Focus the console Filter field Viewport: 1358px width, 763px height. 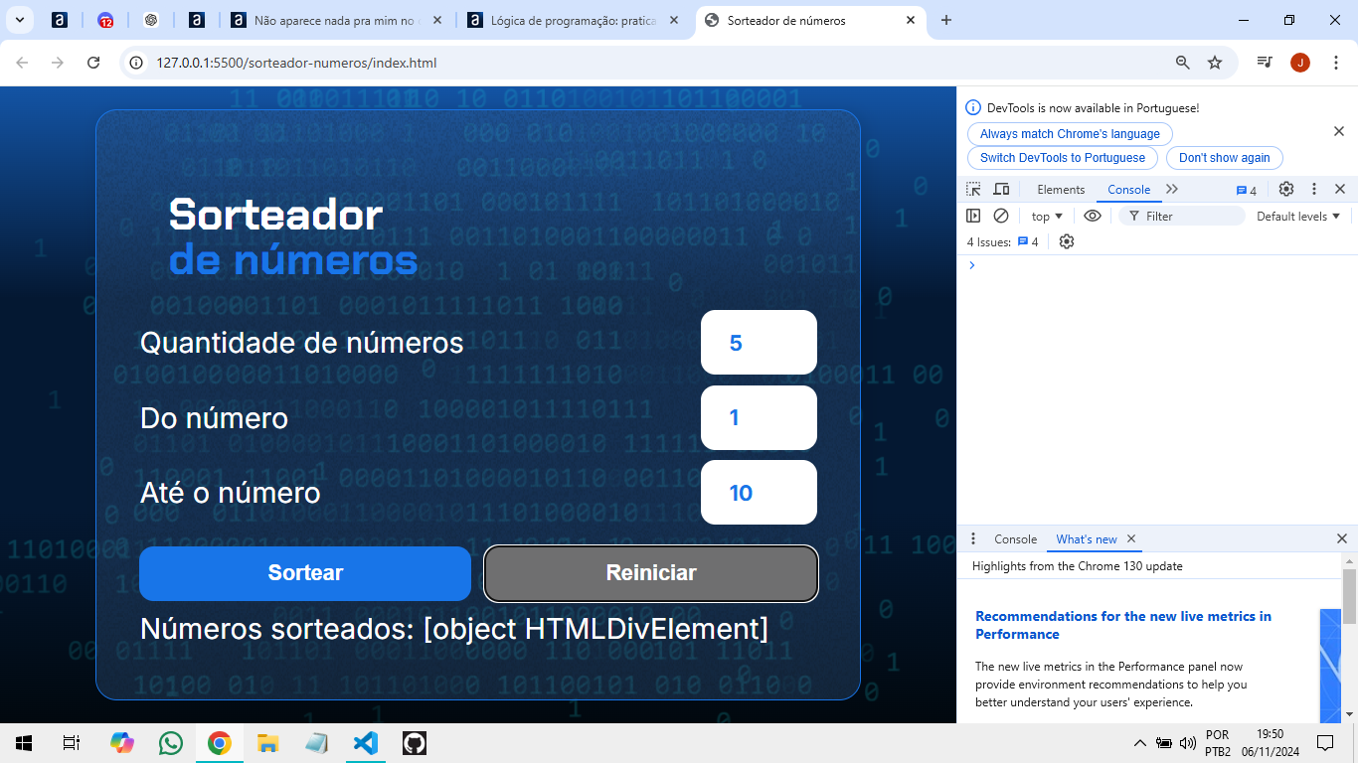[1182, 216]
